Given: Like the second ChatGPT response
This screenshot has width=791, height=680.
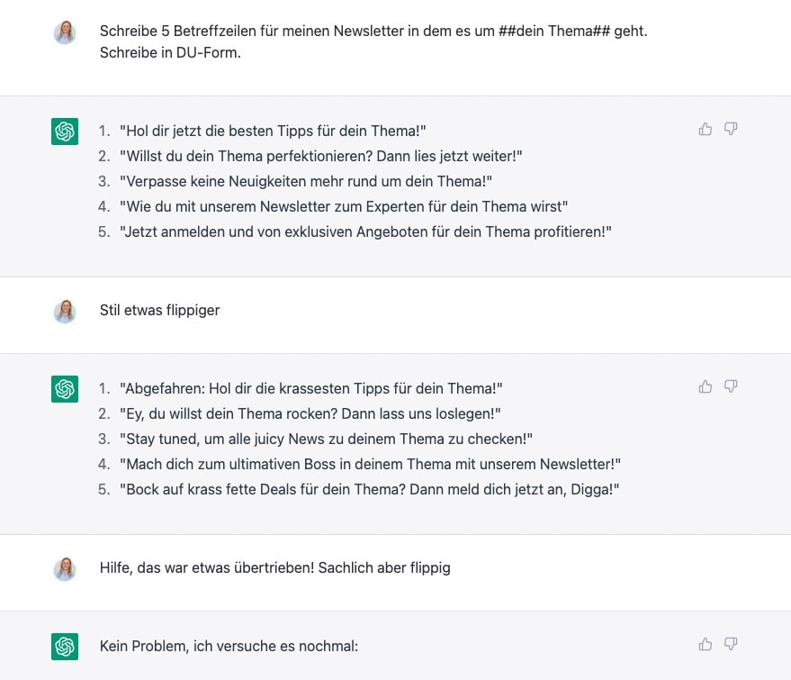Looking at the screenshot, I should tap(706, 386).
